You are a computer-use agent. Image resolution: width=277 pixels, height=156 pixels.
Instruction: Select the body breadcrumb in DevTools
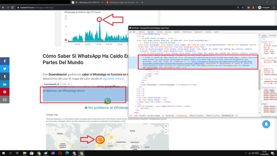pyautogui.click(x=136, y=116)
